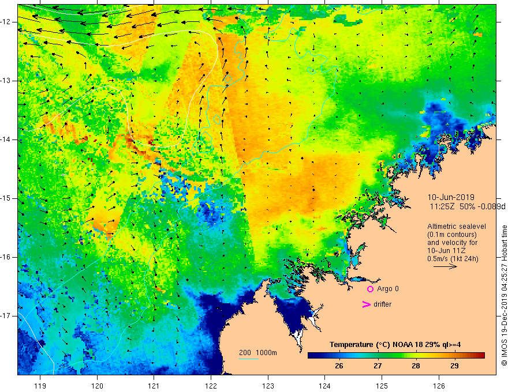Click the 'drifter' legend text
Viewport: 508px width, 392px height.
pyautogui.click(x=382, y=304)
